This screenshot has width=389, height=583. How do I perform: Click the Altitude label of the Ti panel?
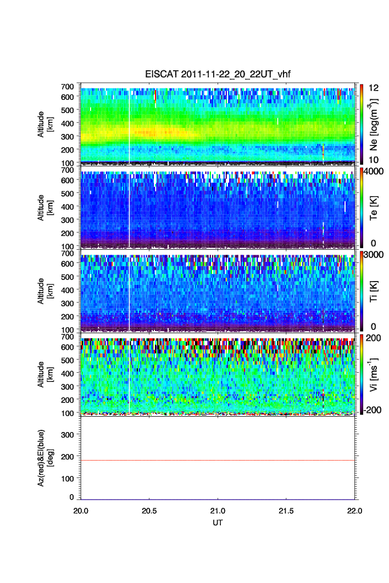[x=46, y=291]
